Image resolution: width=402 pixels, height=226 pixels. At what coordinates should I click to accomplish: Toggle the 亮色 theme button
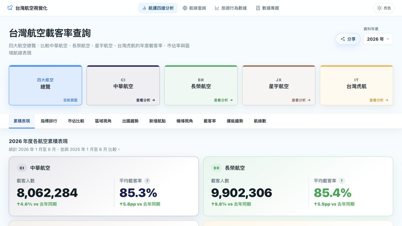pyautogui.click(x=384, y=8)
